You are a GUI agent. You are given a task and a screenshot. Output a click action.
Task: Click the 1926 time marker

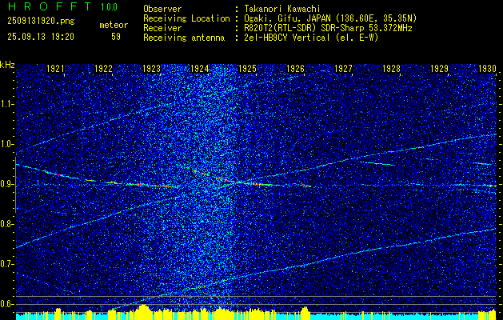coord(295,68)
